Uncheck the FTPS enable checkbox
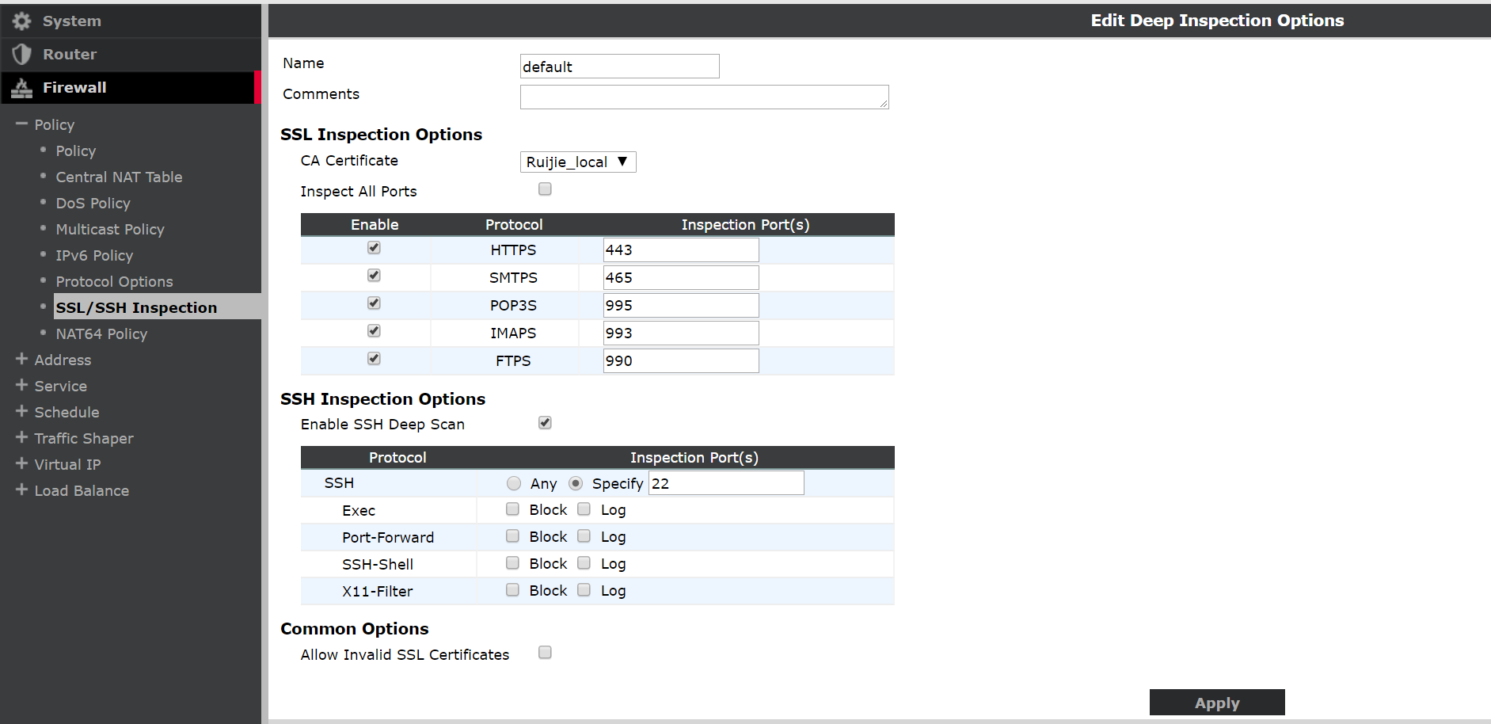This screenshot has width=1491, height=724. 374,358
